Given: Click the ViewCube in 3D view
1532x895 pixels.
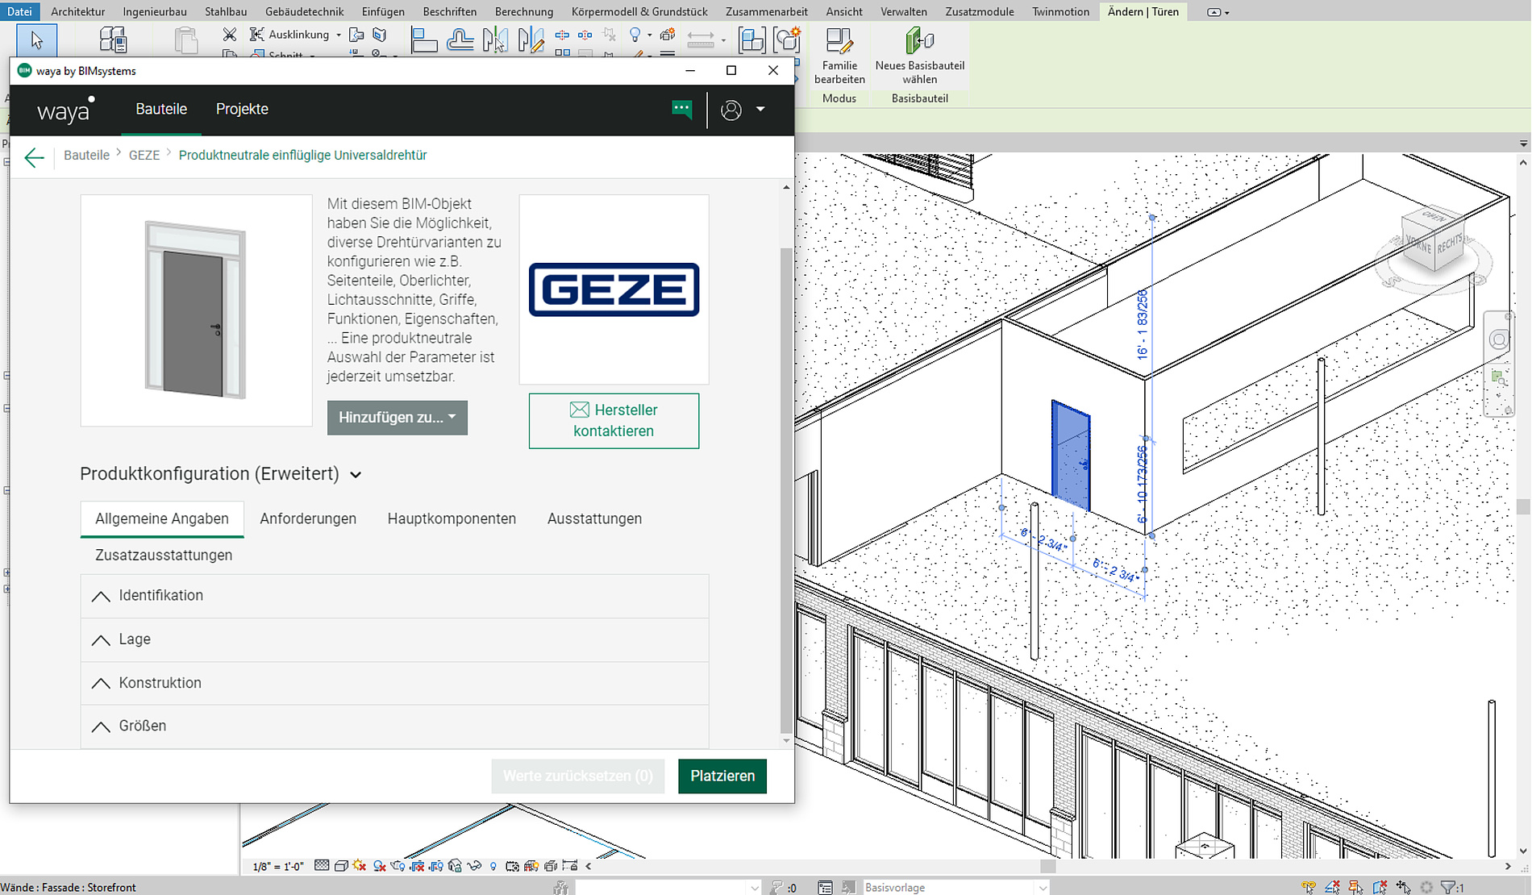Looking at the screenshot, I should point(1434,239).
